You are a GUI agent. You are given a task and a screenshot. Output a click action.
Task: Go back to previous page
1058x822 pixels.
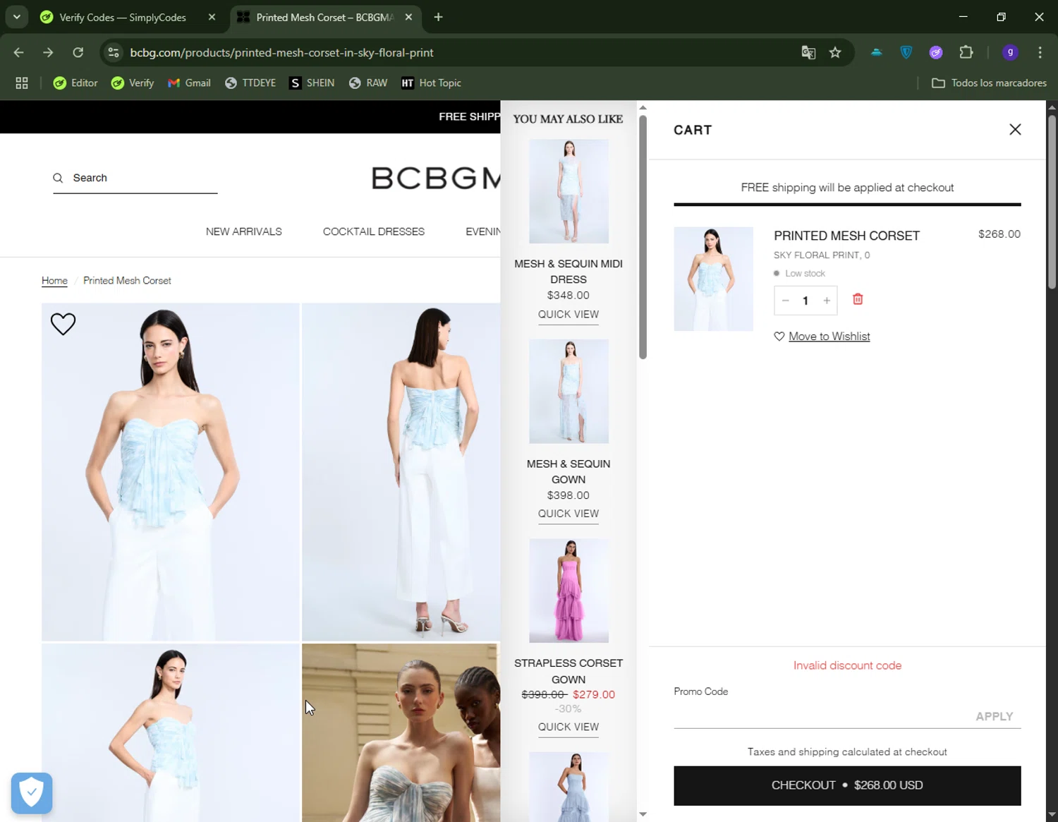[x=19, y=52]
